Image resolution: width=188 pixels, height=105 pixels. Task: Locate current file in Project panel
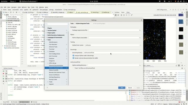click(11, 12)
